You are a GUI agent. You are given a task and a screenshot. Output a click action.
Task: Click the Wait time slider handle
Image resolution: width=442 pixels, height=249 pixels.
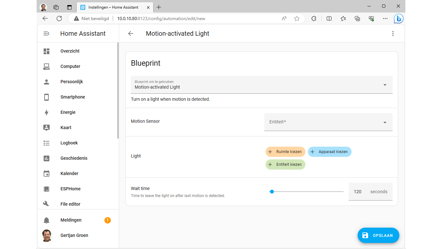pos(272,192)
